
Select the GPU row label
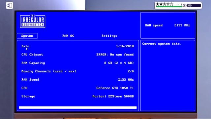coord(24,88)
